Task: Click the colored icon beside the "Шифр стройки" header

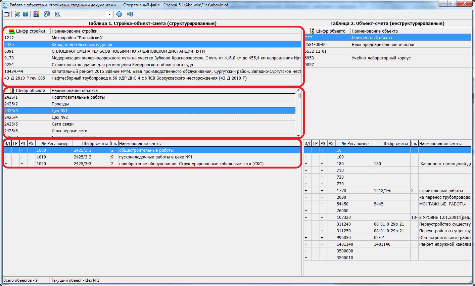Action: [x=12, y=31]
